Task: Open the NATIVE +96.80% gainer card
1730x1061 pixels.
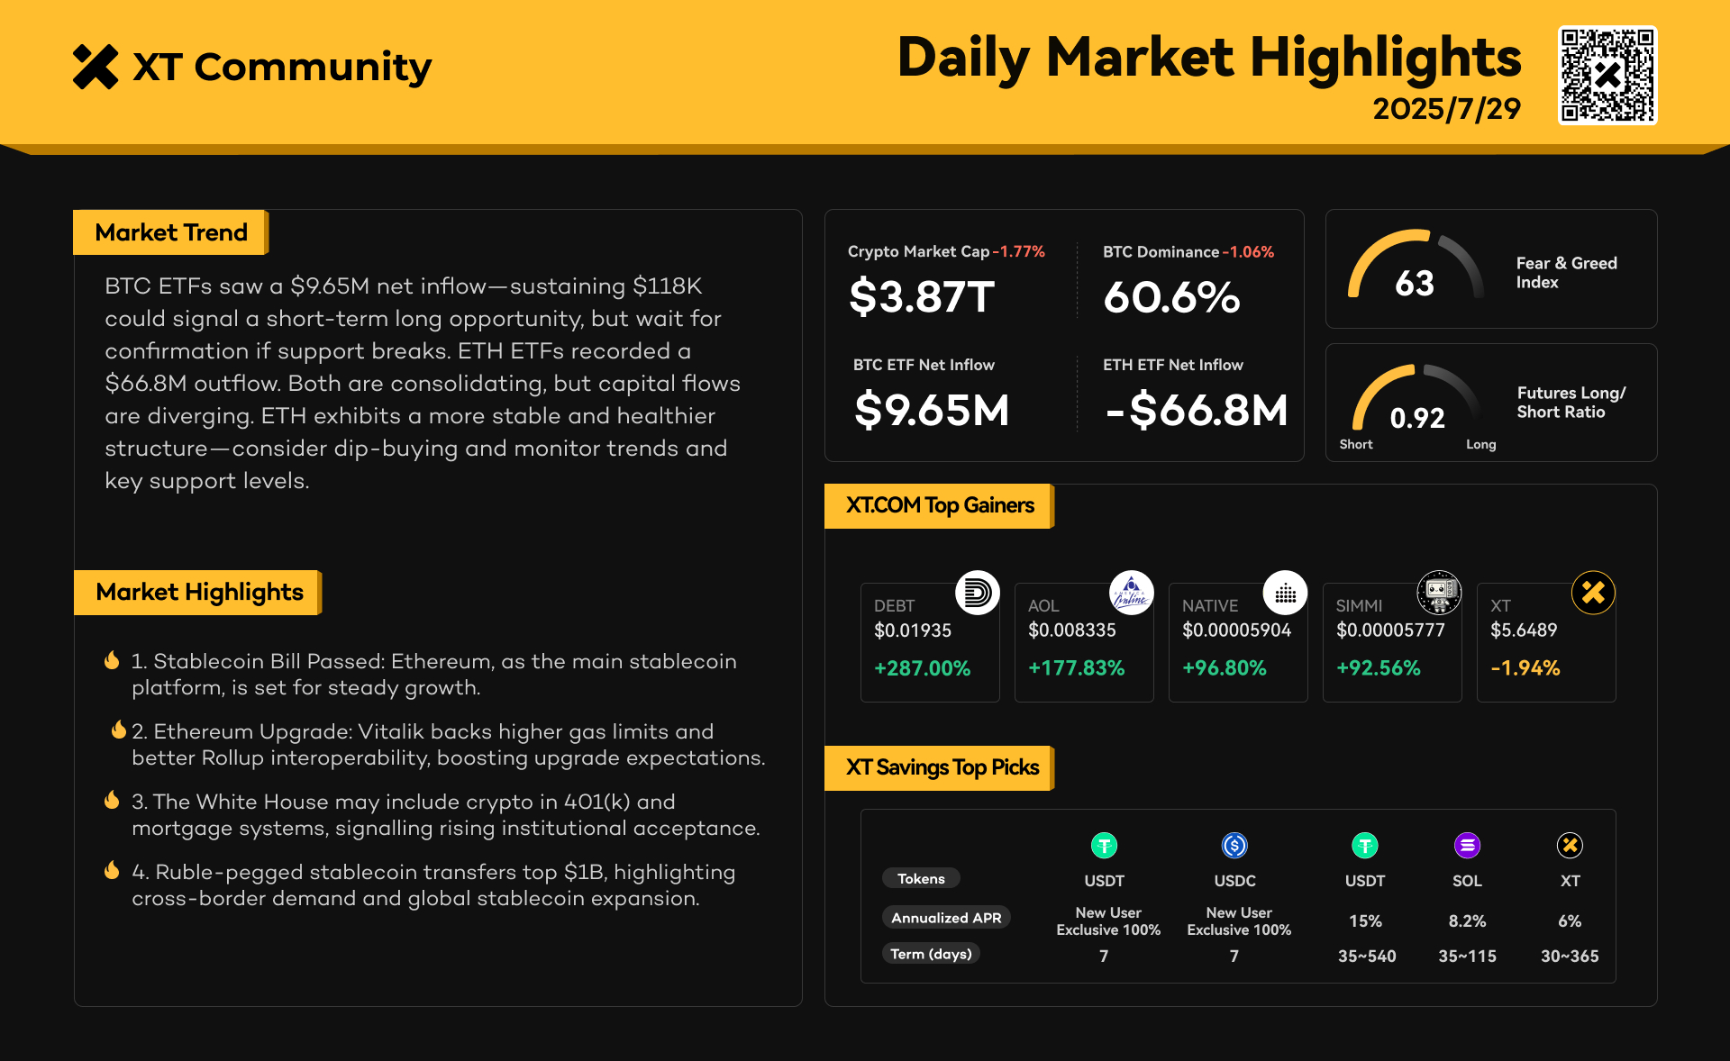Action: click(x=1238, y=642)
